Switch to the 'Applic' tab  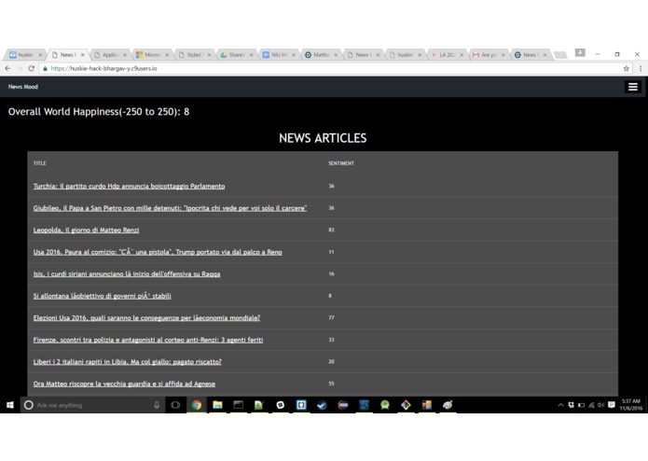coord(109,54)
